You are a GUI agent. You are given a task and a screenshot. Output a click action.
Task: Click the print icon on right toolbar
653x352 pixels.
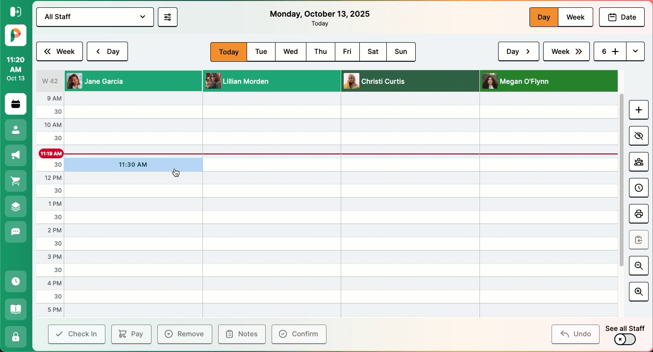tap(638, 214)
